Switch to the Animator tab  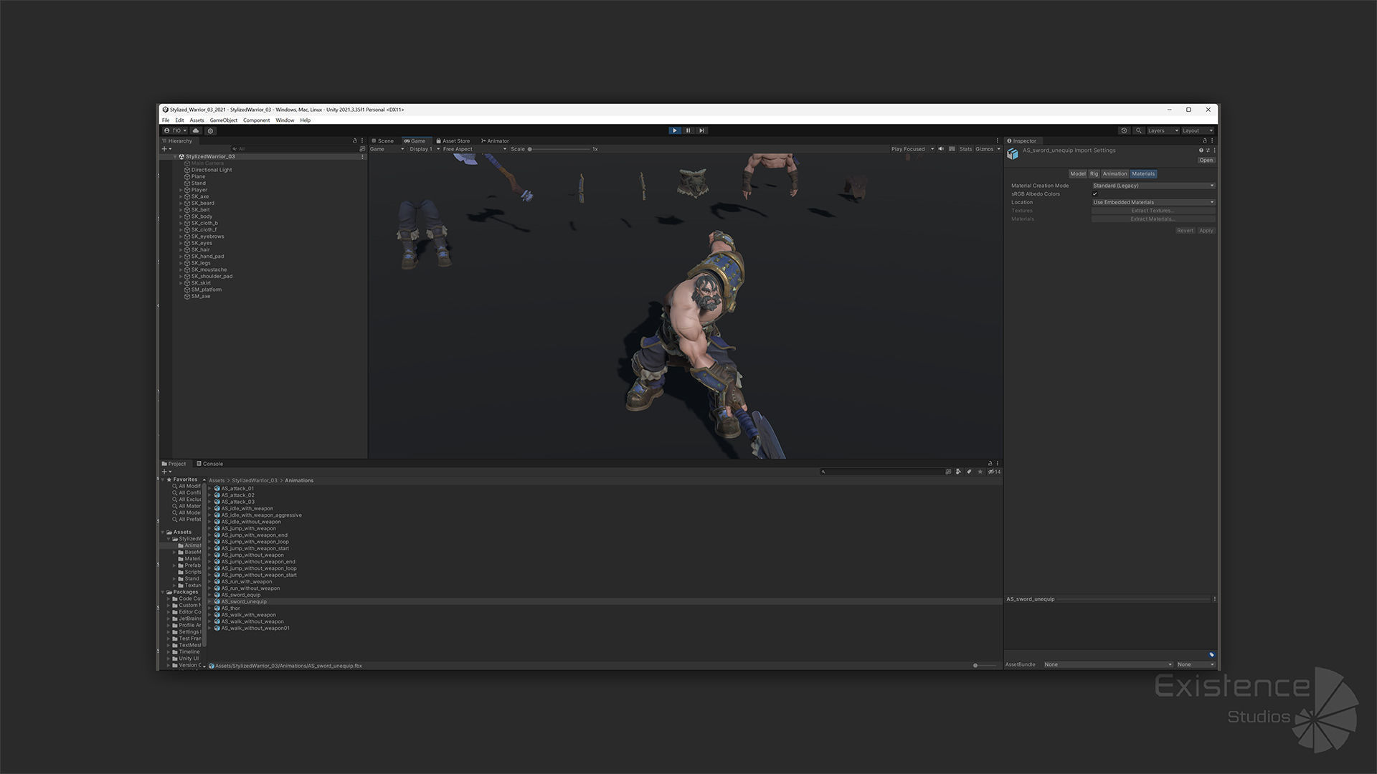[495, 141]
